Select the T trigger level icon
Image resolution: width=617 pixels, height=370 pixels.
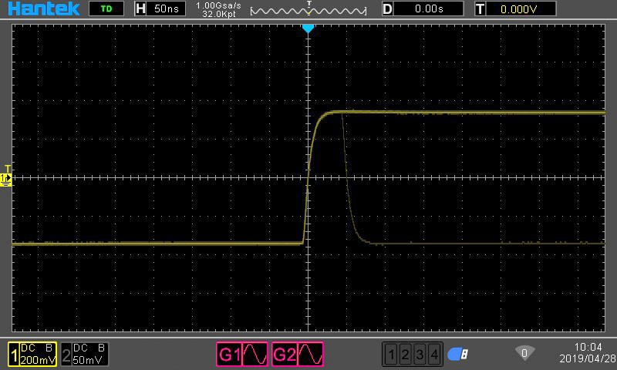tap(480, 8)
